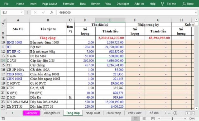
Task: Select cell BND 1000l
Action: click(18, 42)
